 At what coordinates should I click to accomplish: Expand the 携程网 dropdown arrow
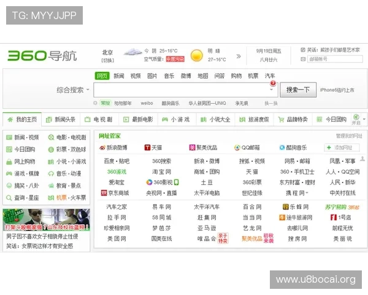[307, 193]
